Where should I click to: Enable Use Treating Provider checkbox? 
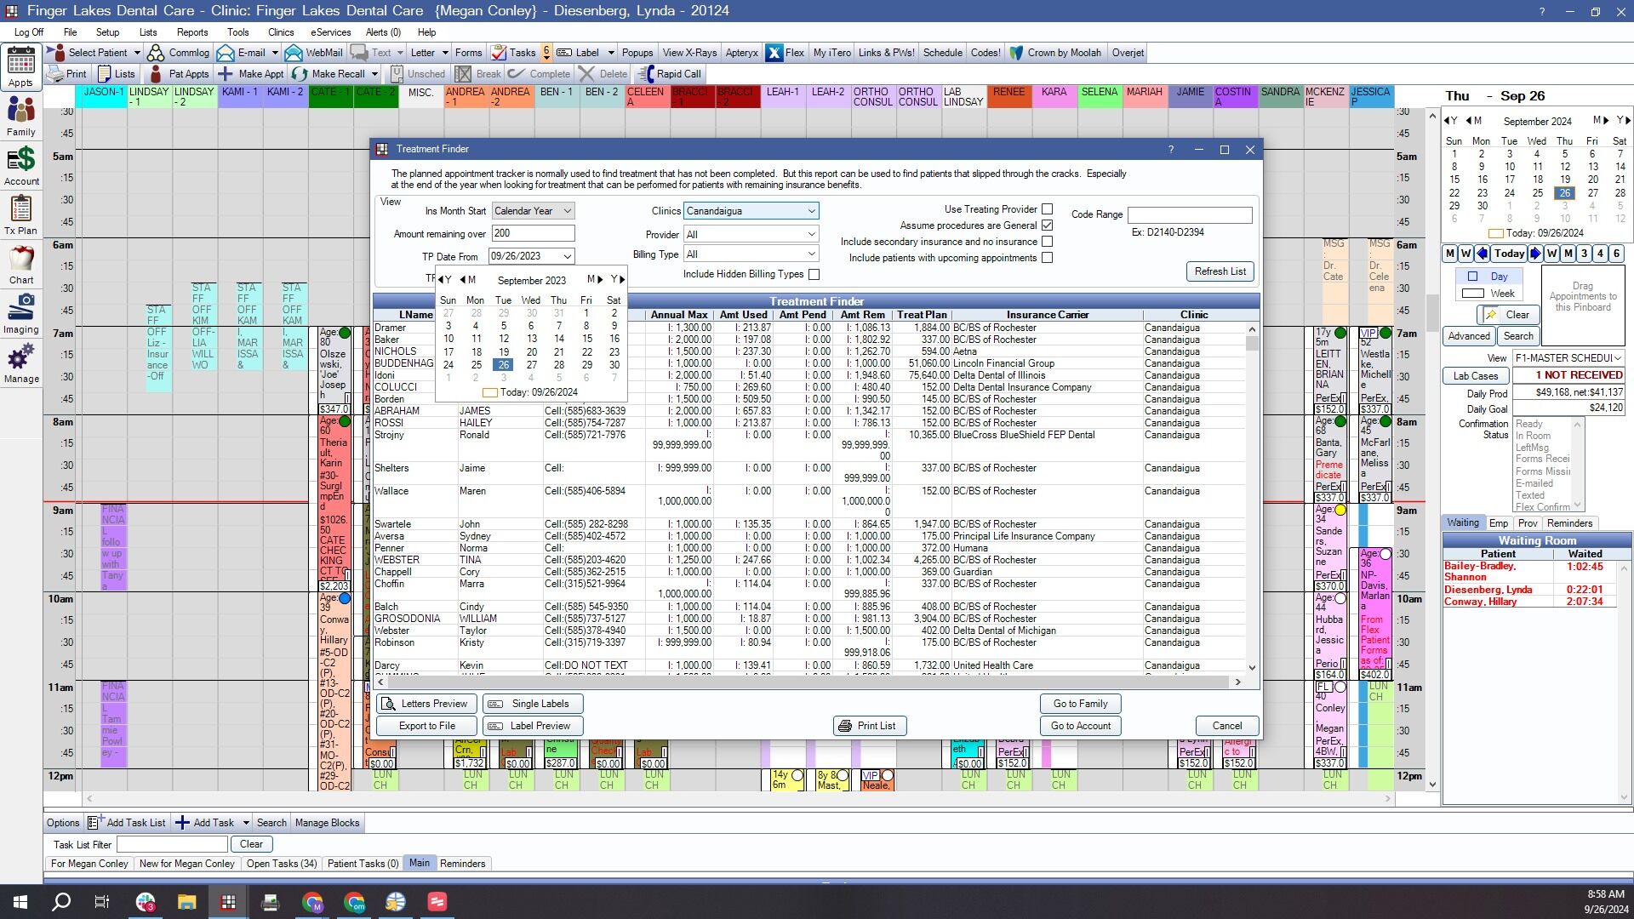[1048, 209]
